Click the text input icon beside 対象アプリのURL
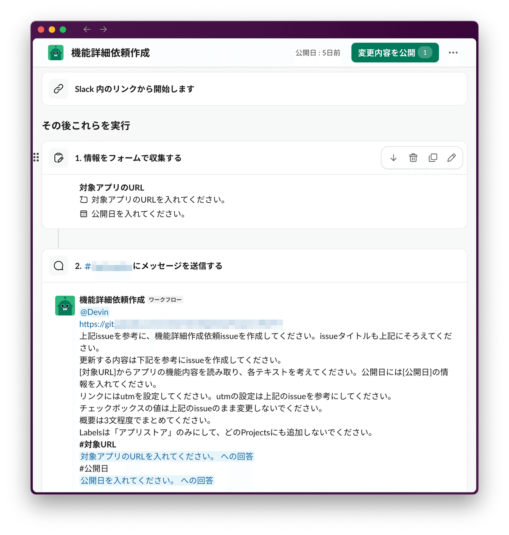Image resolution: width=509 pixels, height=535 pixels. 83,199
